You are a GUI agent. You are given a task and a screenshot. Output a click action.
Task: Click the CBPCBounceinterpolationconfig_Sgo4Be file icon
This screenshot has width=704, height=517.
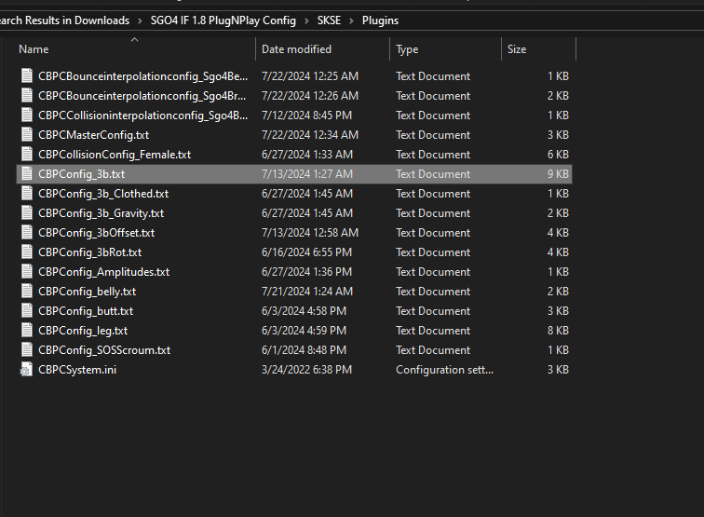point(27,76)
